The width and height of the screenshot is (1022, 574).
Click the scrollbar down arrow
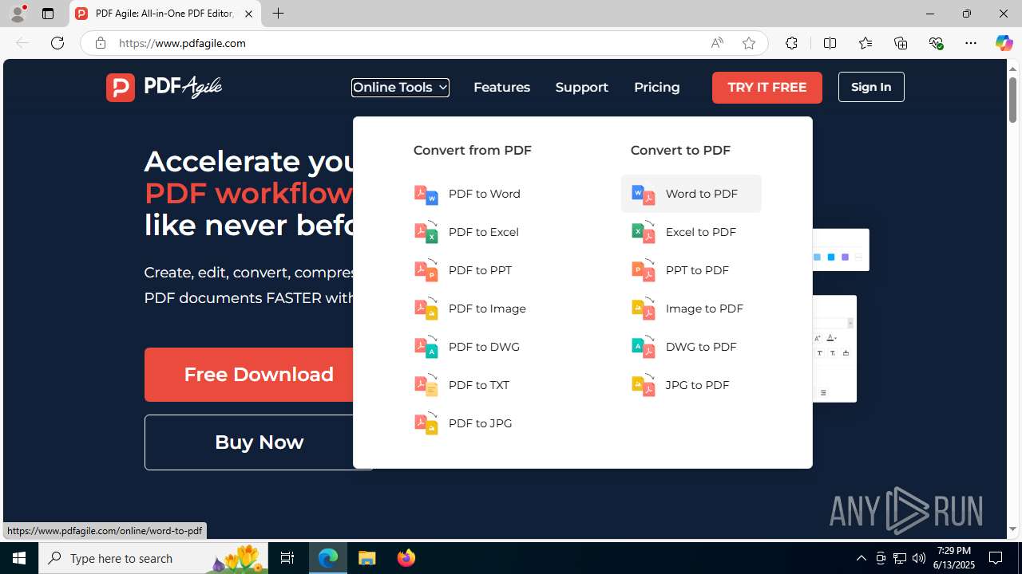(x=1012, y=529)
